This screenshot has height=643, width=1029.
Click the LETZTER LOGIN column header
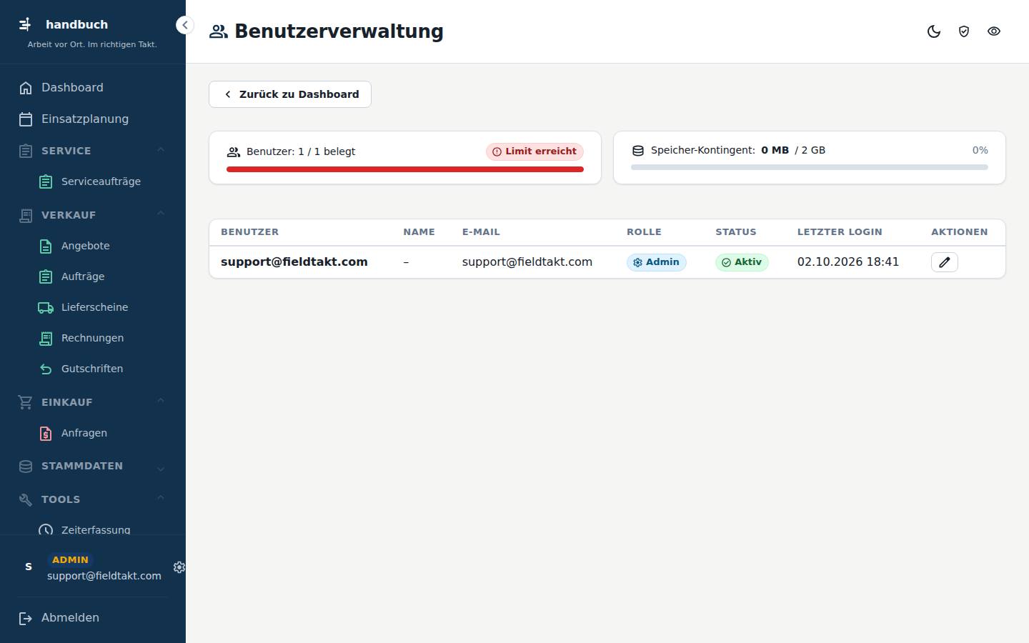[840, 232]
